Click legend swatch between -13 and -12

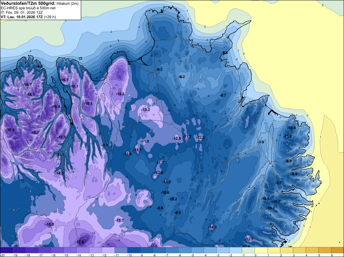[x=96, y=250]
